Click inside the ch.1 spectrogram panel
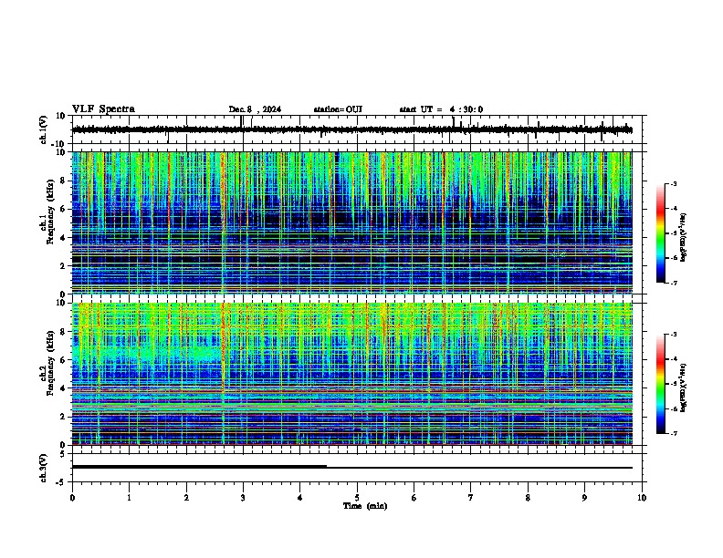Viewport: 723px width, 558px height. [x=351, y=222]
